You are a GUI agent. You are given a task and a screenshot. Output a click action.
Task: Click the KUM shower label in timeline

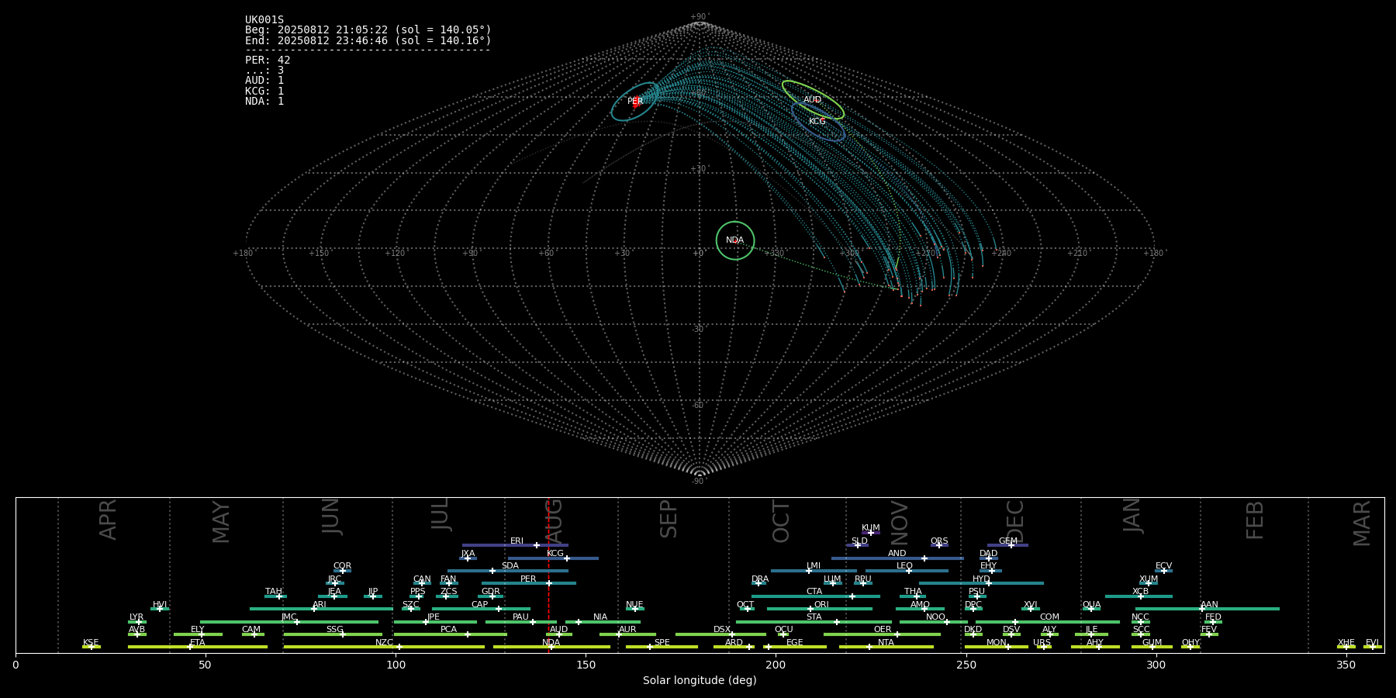(871, 528)
